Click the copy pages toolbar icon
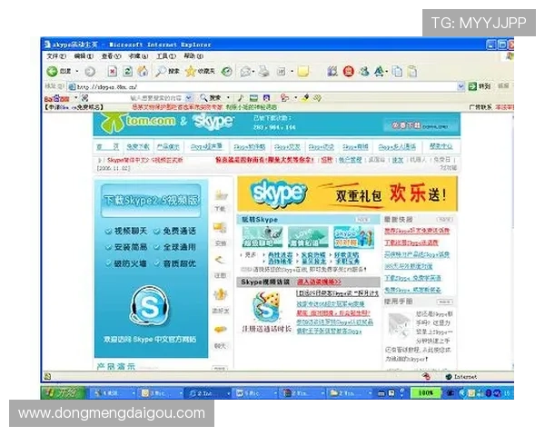Image resolution: width=545 pixels, height=436 pixels. (x=397, y=71)
